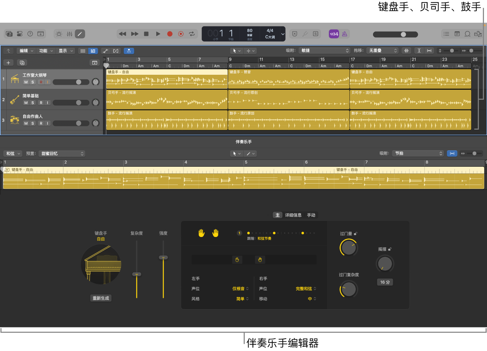Open the right-hand 声位 完整和弦 menu
This screenshot has width=487, height=351.
point(306,289)
